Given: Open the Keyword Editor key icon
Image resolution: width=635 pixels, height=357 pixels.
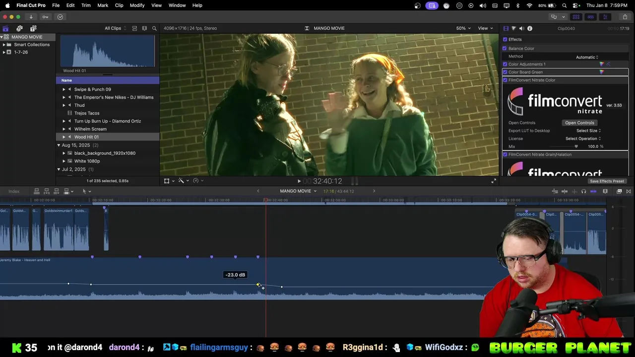Looking at the screenshot, I should click(45, 17).
